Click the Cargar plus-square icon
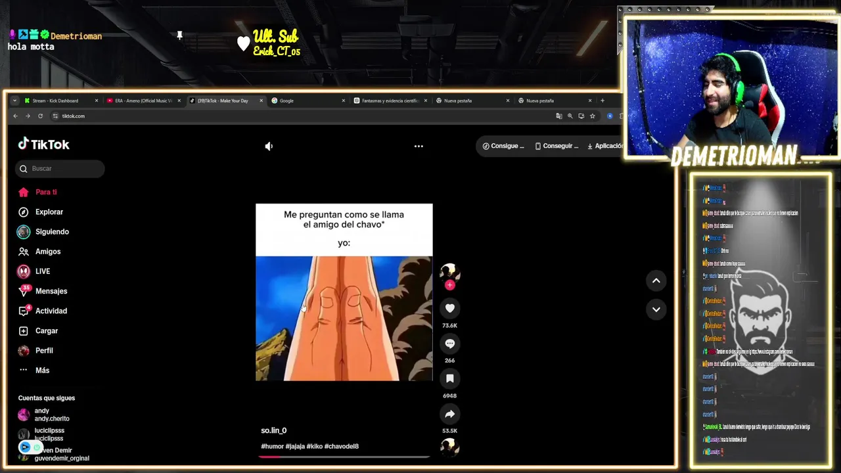 (x=24, y=330)
